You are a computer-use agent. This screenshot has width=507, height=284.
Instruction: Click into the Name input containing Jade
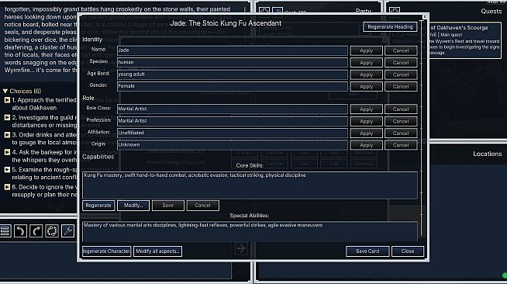click(x=232, y=50)
